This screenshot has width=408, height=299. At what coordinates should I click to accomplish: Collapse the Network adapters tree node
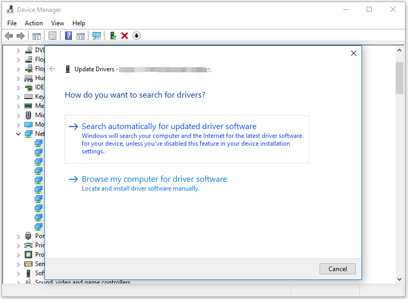(19, 134)
